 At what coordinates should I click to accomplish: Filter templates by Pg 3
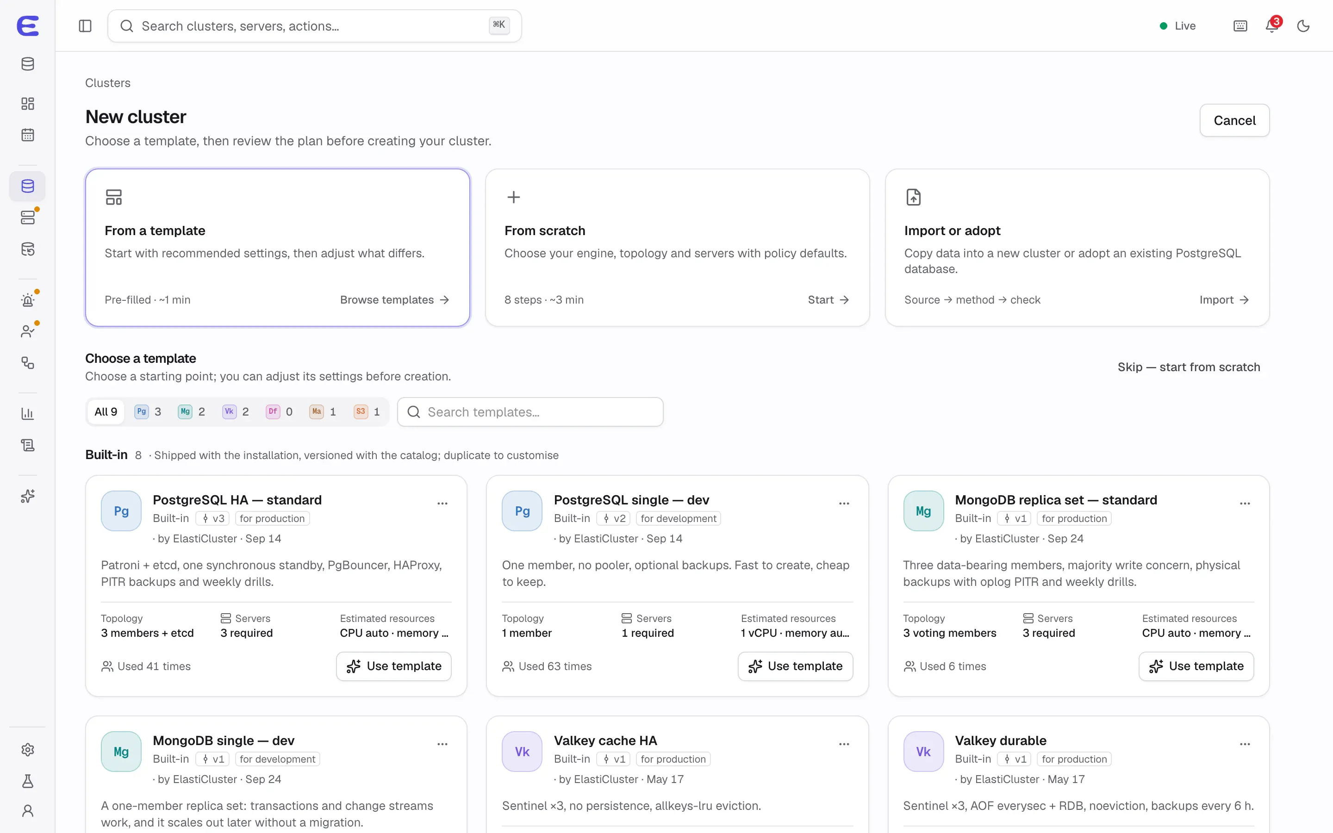[x=148, y=411]
